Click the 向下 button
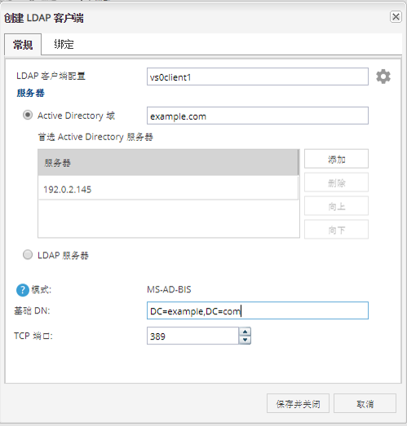 [336, 230]
